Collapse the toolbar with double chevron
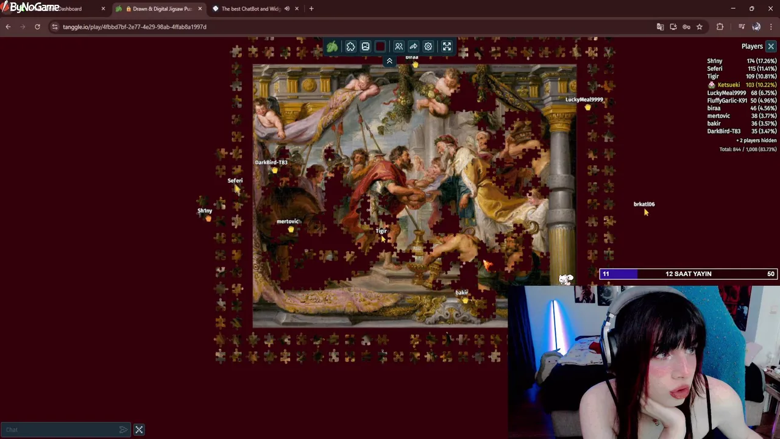 click(389, 61)
